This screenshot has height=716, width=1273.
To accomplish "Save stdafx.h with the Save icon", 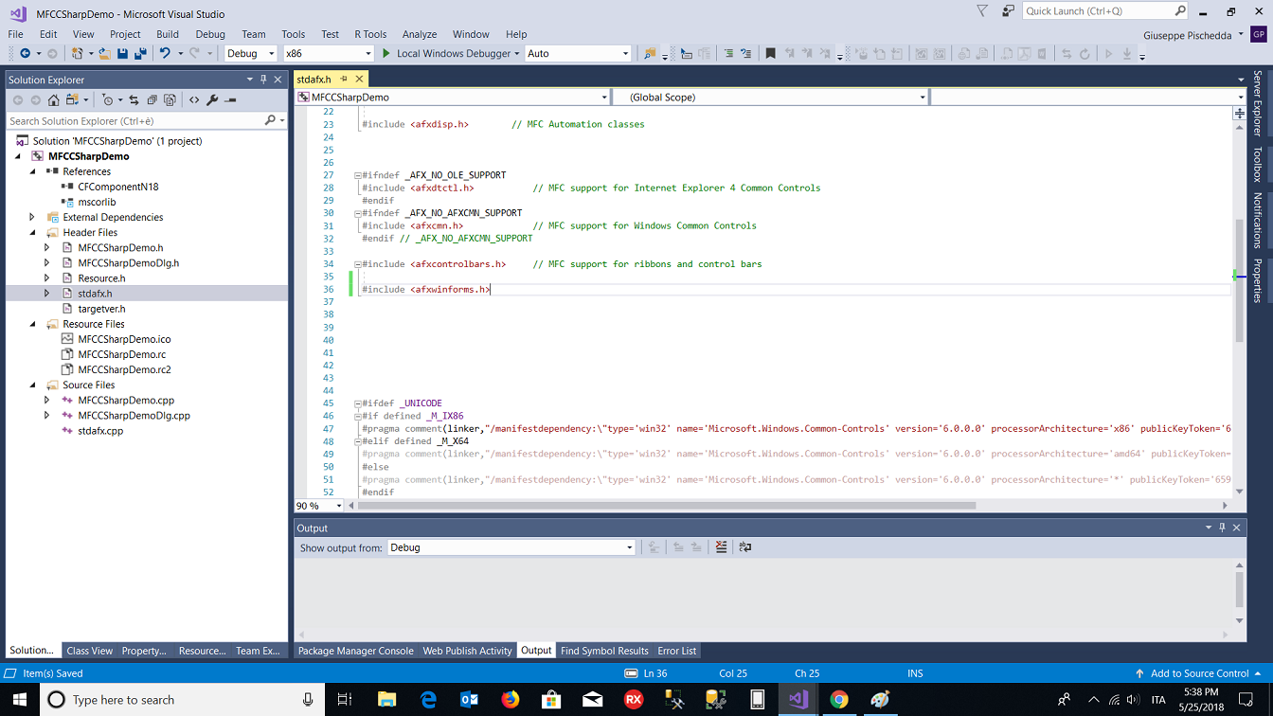I will pyautogui.click(x=122, y=54).
